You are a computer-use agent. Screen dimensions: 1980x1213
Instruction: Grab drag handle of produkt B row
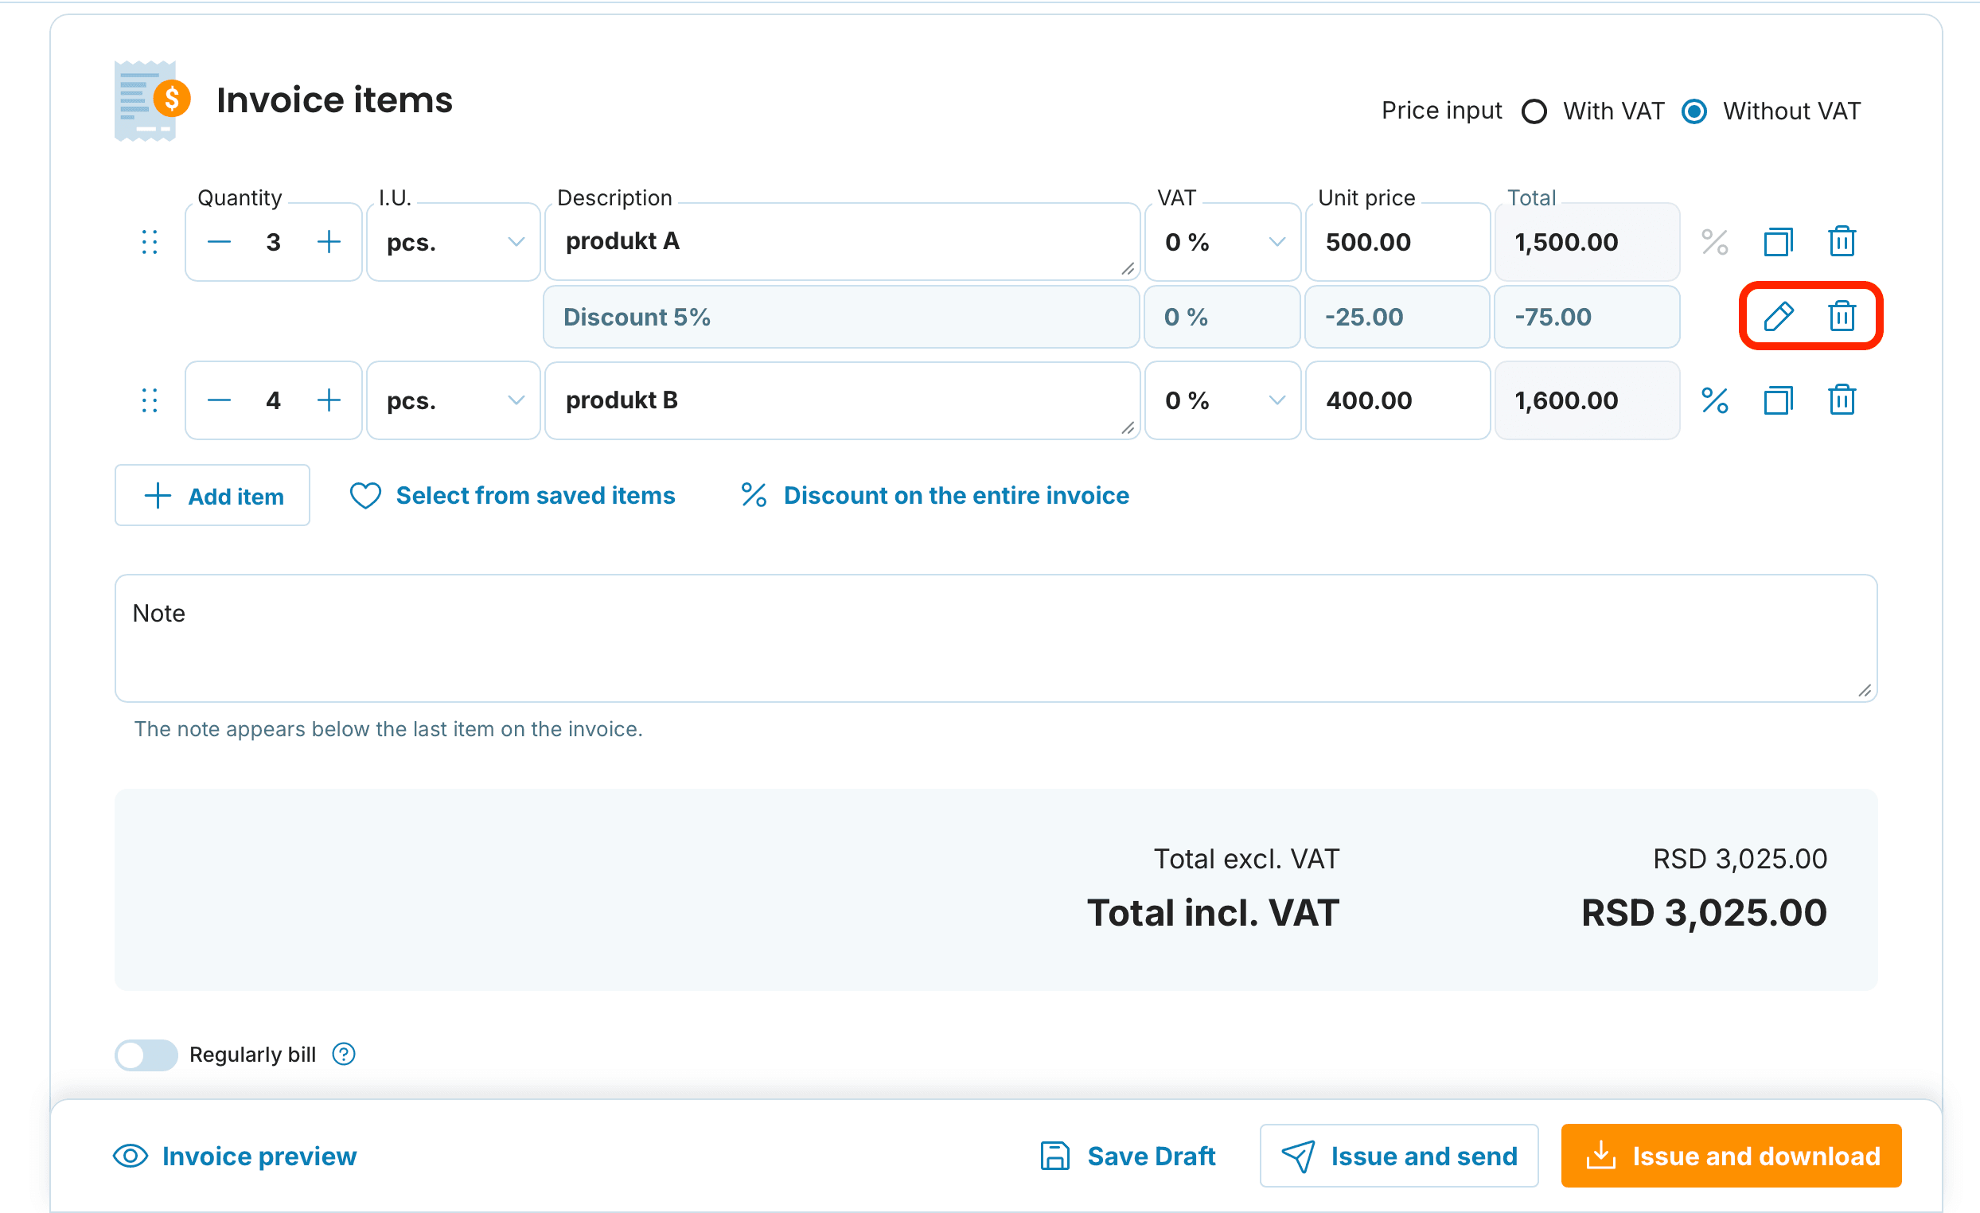click(x=150, y=400)
